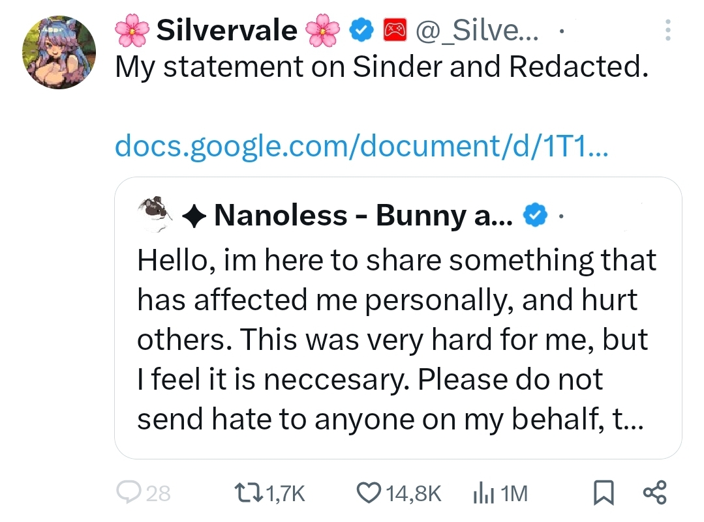Open view analytics bar-chart icon
The height and width of the screenshot is (522, 704).
[481, 494]
